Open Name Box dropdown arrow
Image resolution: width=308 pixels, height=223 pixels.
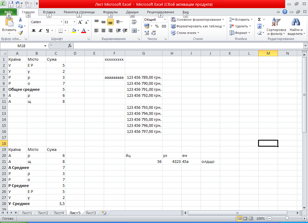tap(45, 46)
